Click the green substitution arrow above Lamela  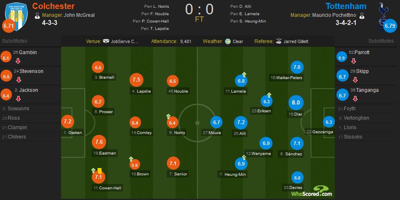pos(244,75)
